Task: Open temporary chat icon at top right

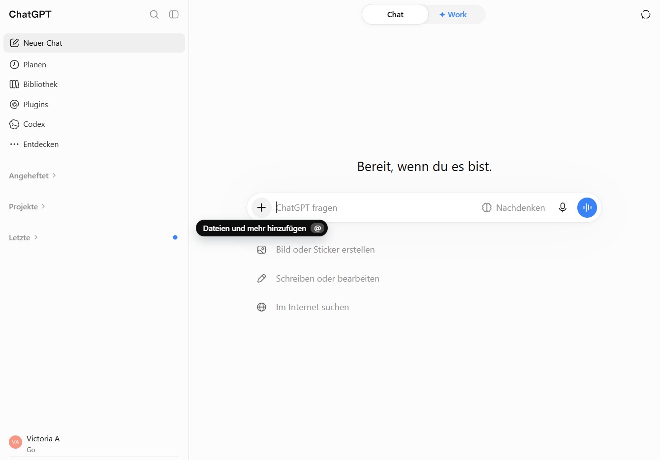Action: point(646,14)
